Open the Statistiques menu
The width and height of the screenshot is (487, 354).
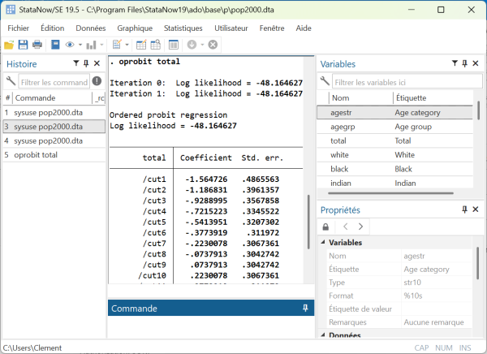pos(183,28)
